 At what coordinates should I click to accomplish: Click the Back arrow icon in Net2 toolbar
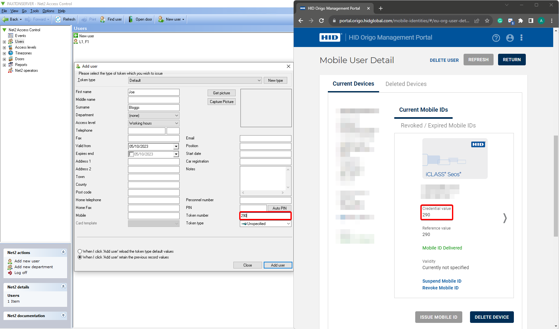(5, 19)
